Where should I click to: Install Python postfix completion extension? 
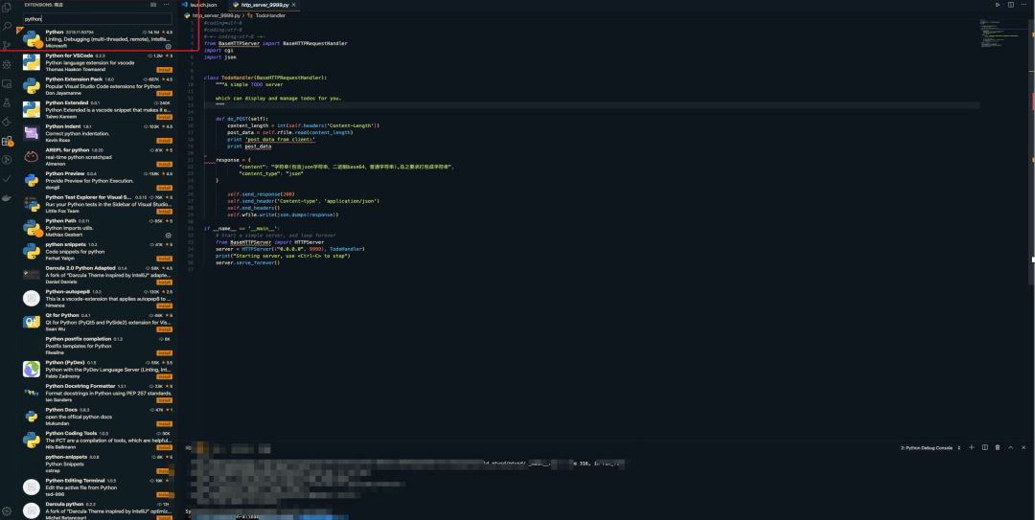click(165, 353)
